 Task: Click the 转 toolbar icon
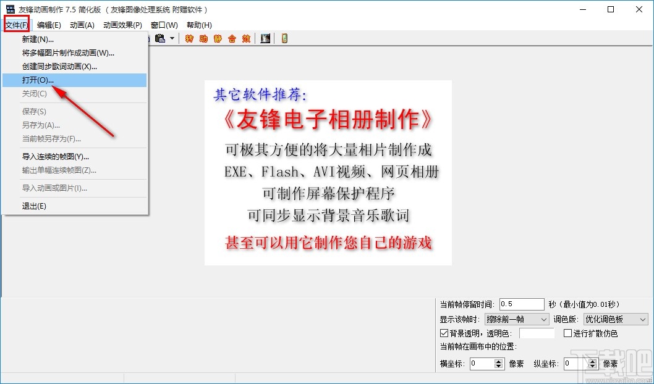pos(189,39)
